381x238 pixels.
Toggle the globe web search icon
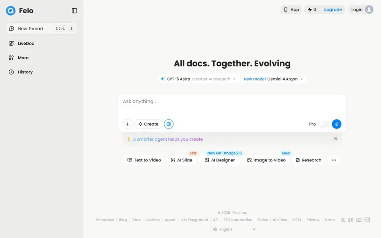click(169, 124)
